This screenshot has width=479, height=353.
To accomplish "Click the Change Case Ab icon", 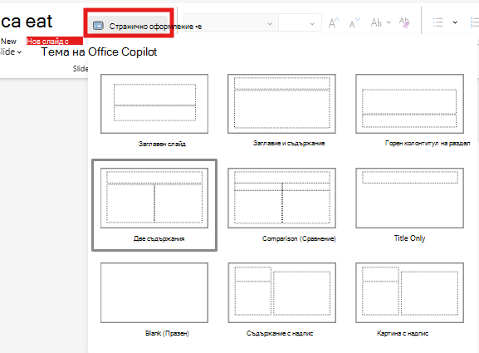I will click(376, 22).
